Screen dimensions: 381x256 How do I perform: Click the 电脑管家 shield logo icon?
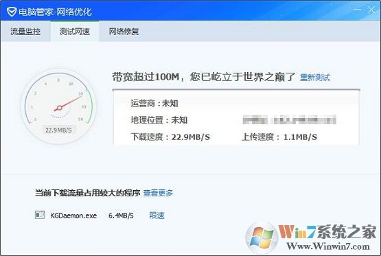(x=12, y=11)
